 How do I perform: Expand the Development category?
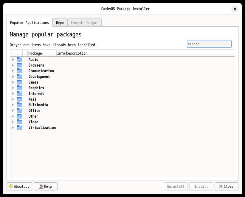tap(13, 76)
